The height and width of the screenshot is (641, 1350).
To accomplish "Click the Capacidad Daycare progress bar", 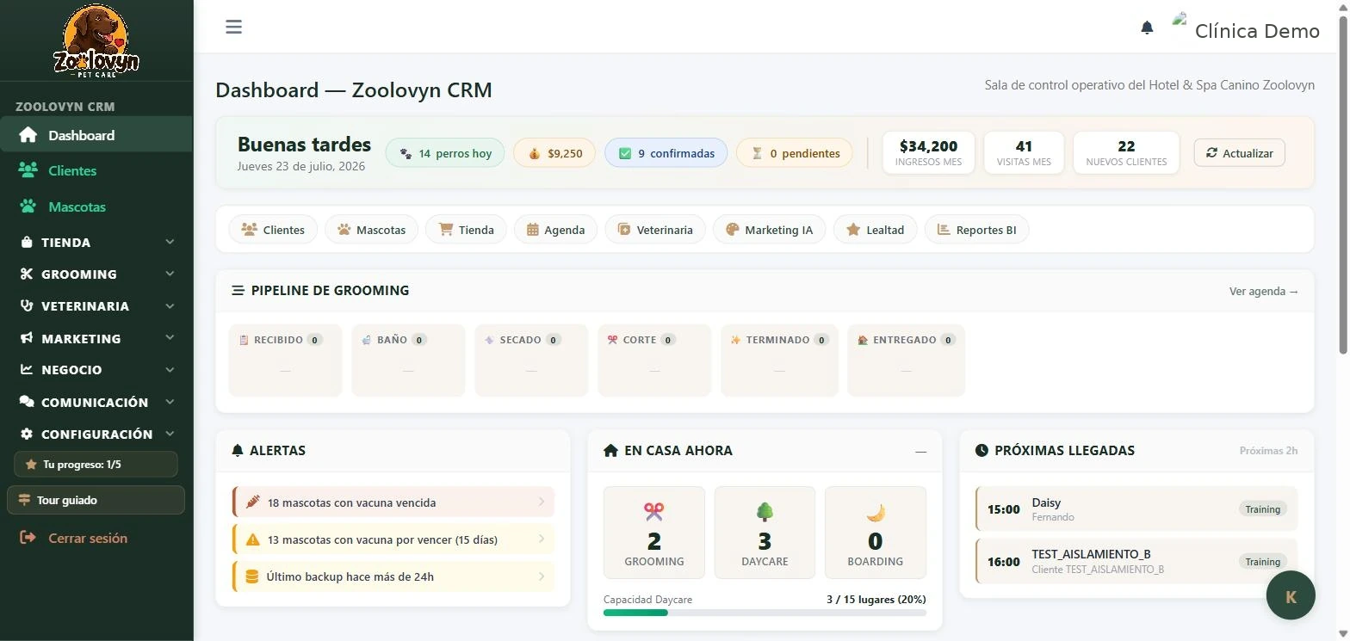I will [x=765, y=613].
